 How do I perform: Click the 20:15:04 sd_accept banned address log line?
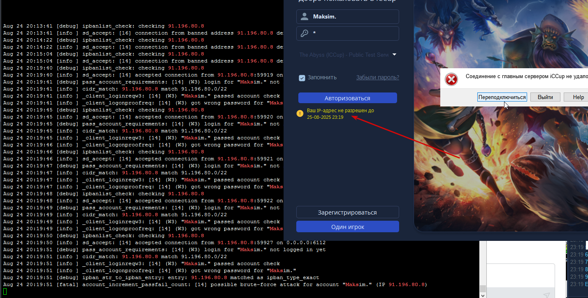click(x=143, y=61)
